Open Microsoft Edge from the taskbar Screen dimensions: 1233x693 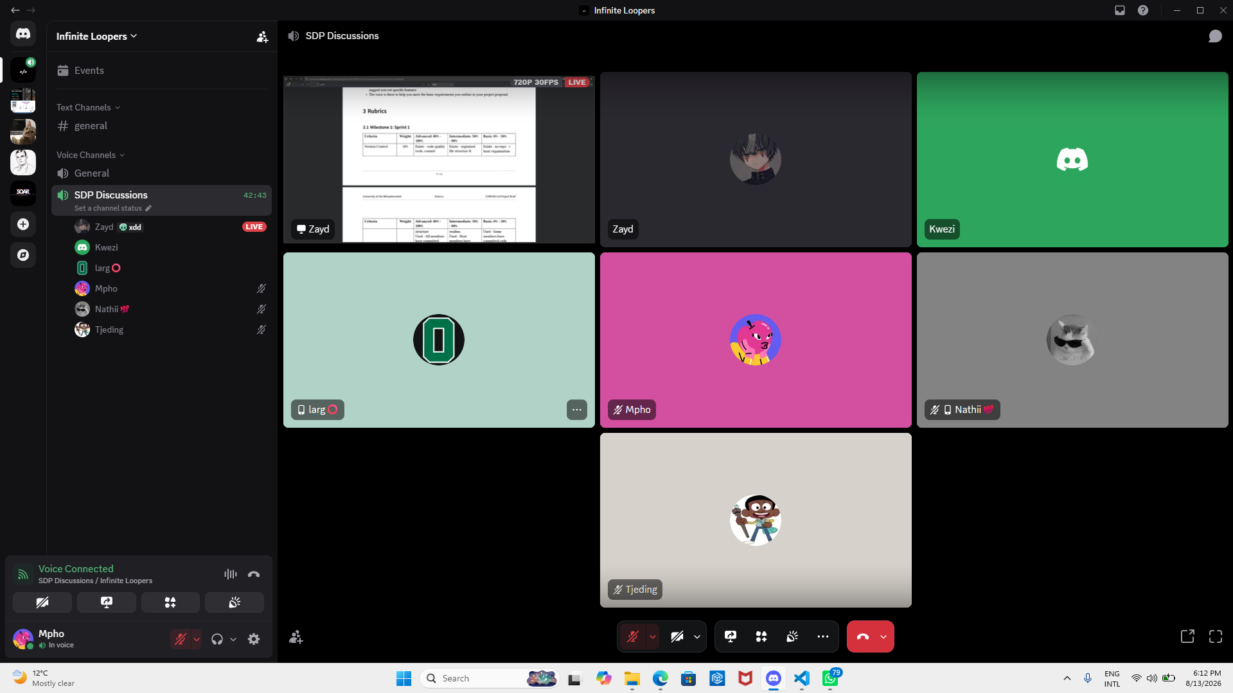point(661,678)
